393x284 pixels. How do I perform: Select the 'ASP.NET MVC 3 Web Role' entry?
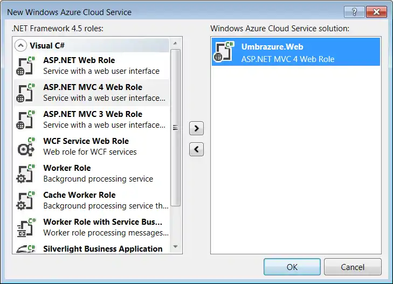(x=92, y=120)
